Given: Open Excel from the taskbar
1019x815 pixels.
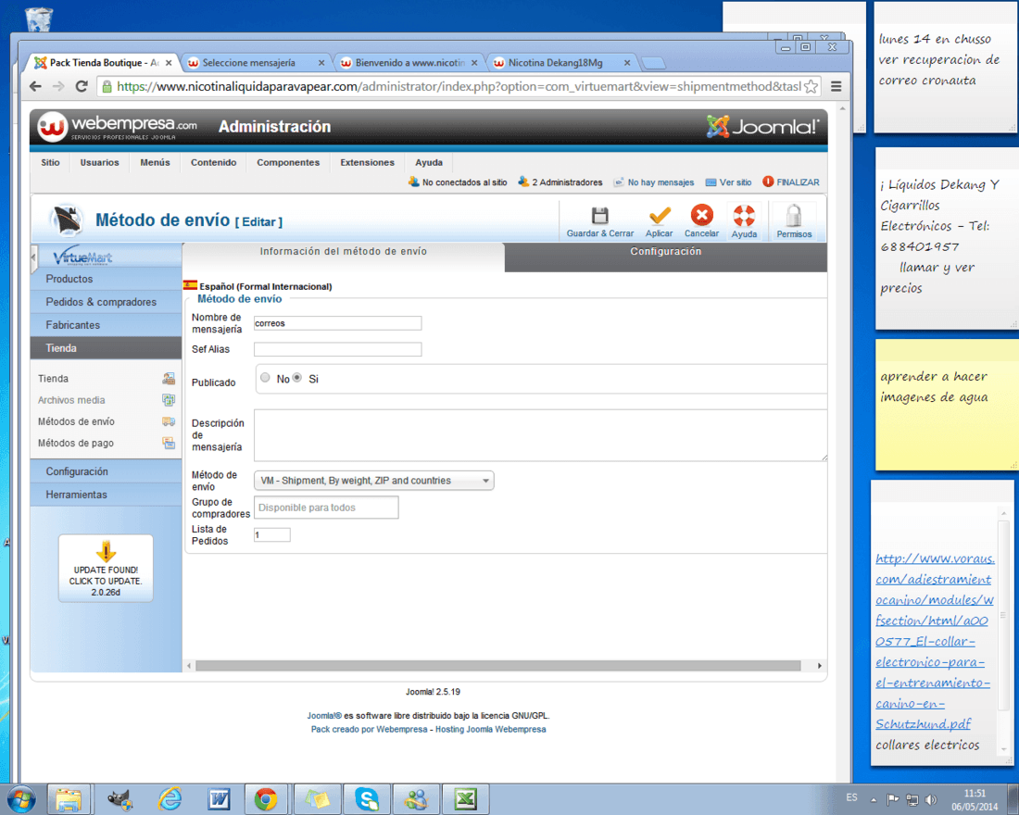Looking at the screenshot, I should [x=465, y=798].
